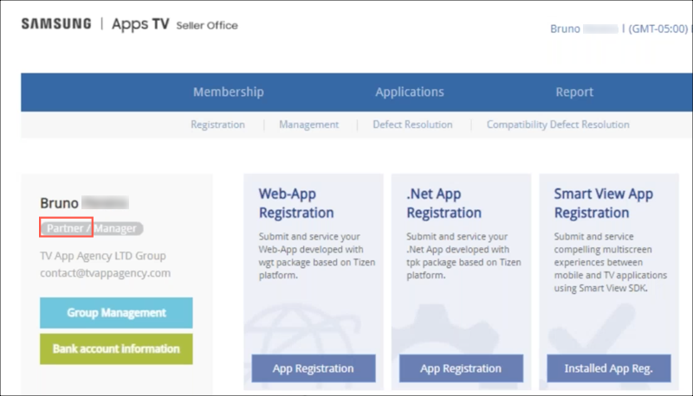Click the Apps TV Seller Office title
This screenshot has height=396, width=693.
click(175, 24)
